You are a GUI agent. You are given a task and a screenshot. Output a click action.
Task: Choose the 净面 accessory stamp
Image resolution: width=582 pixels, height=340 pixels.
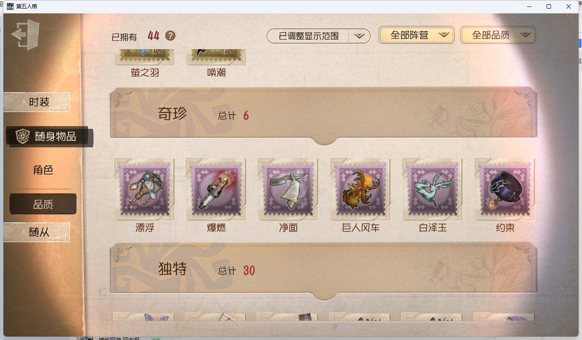[288, 189]
